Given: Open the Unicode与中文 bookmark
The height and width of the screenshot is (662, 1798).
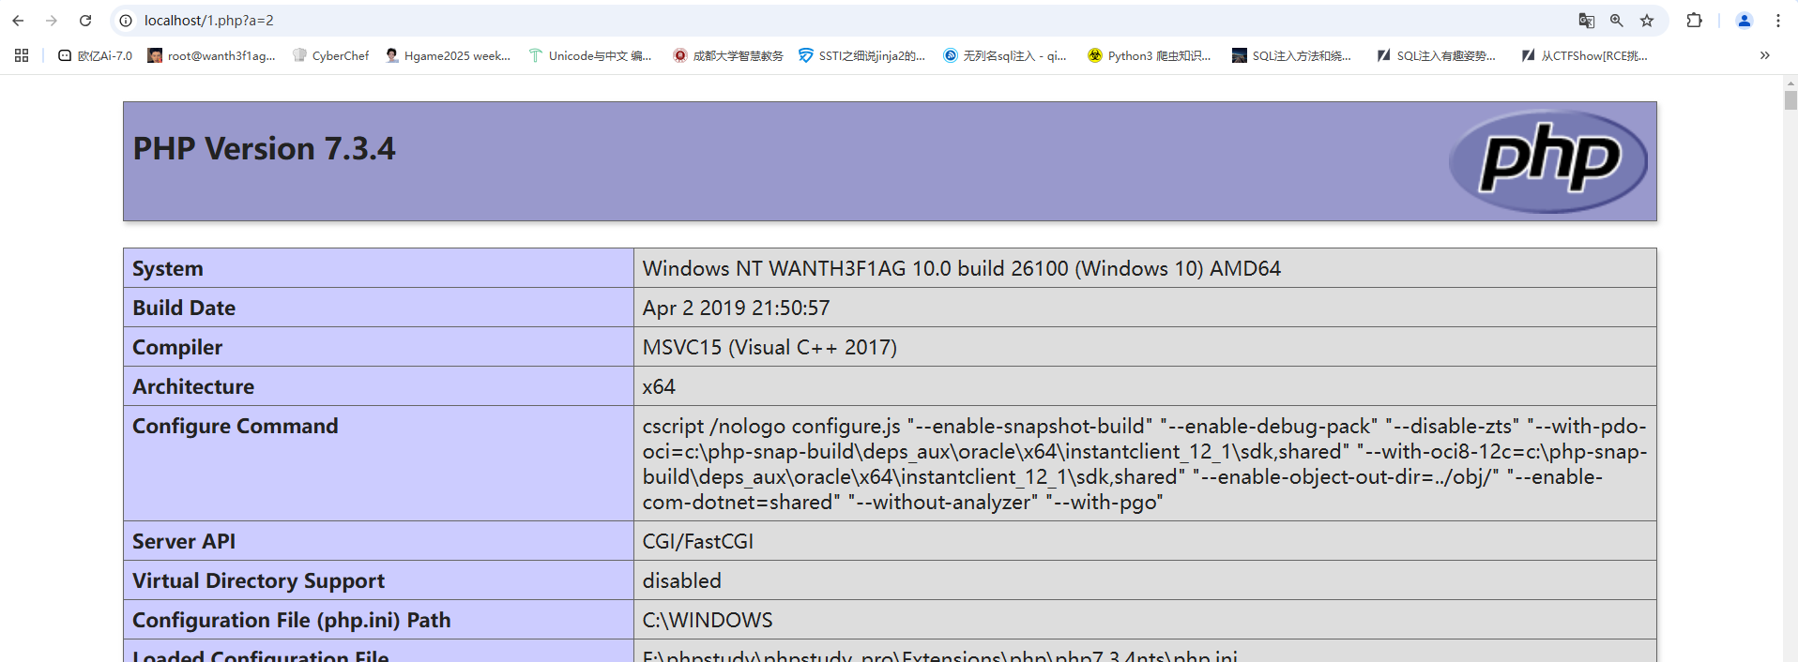Looking at the screenshot, I should pos(590,55).
